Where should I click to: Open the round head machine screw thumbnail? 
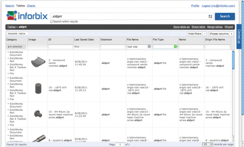pos(38,114)
